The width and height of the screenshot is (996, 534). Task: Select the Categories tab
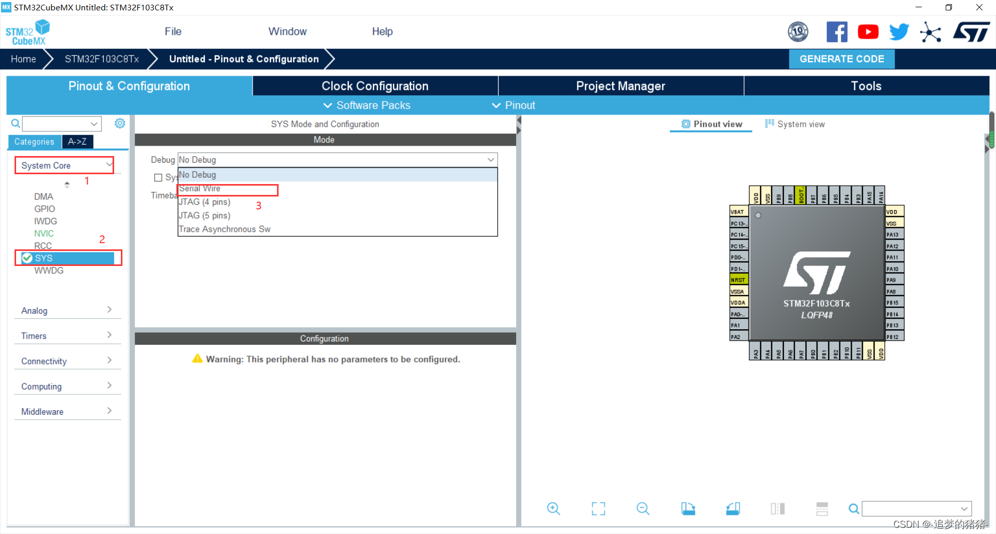pyautogui.click(x=34, y=142)
